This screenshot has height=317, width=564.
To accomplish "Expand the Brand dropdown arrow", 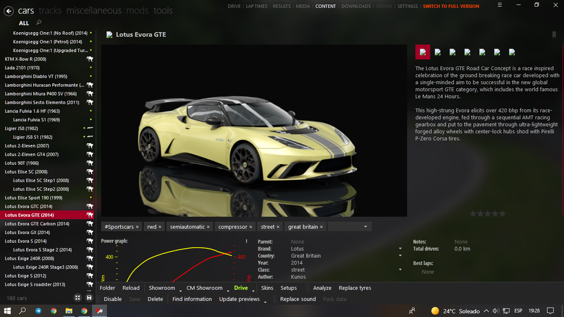I will (400, 248).
